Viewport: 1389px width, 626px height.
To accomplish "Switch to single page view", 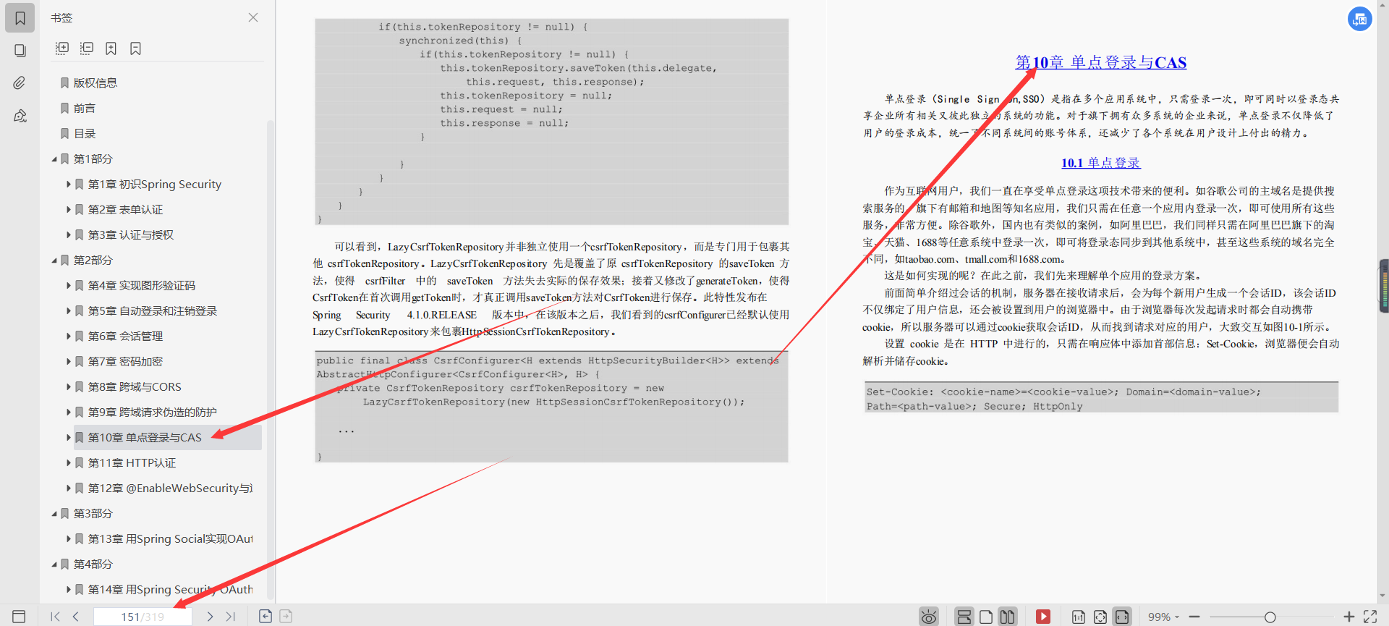I will point(985,617).
